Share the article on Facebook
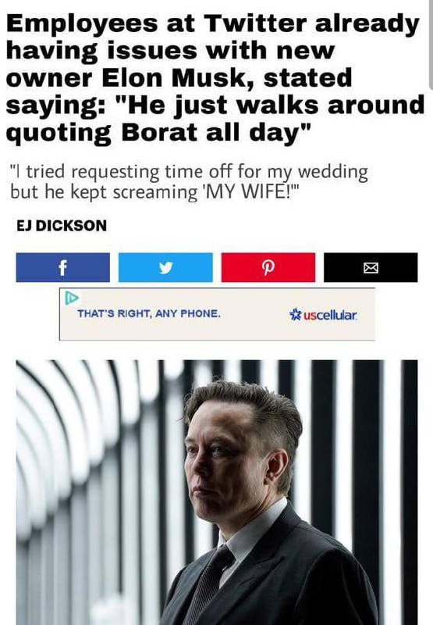This screenshot has width=433, height=625. click(x=63, y=267)
